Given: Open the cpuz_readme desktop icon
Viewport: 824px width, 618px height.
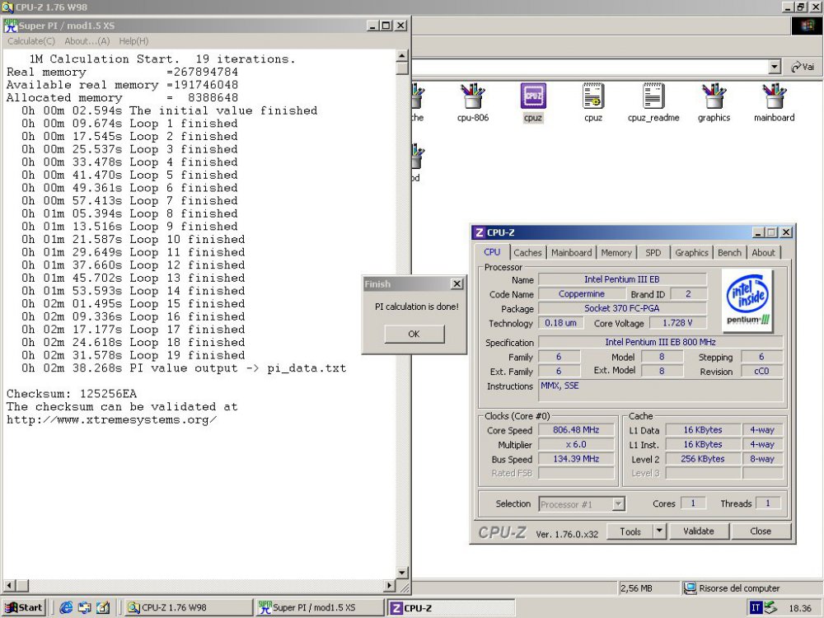Looking at the screenshot, I should [x=653, y=99].
